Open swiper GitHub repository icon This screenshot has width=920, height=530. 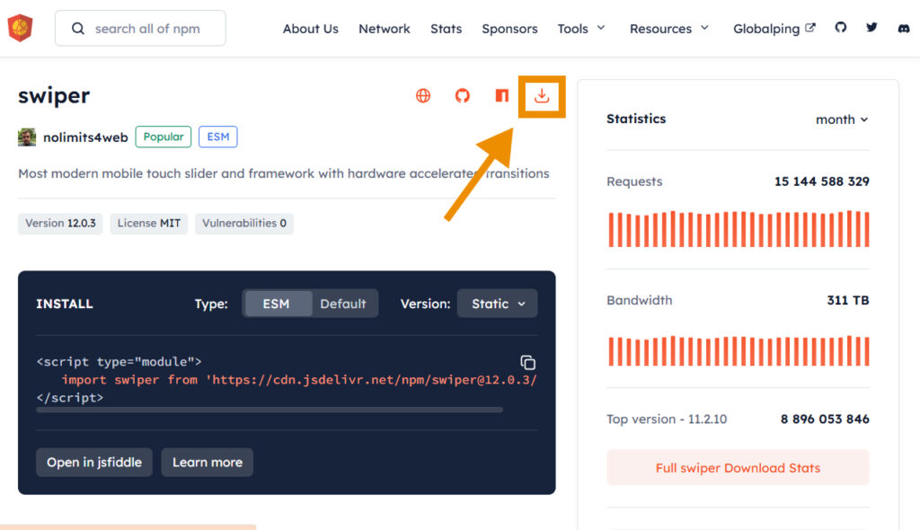tap(463, 96)
